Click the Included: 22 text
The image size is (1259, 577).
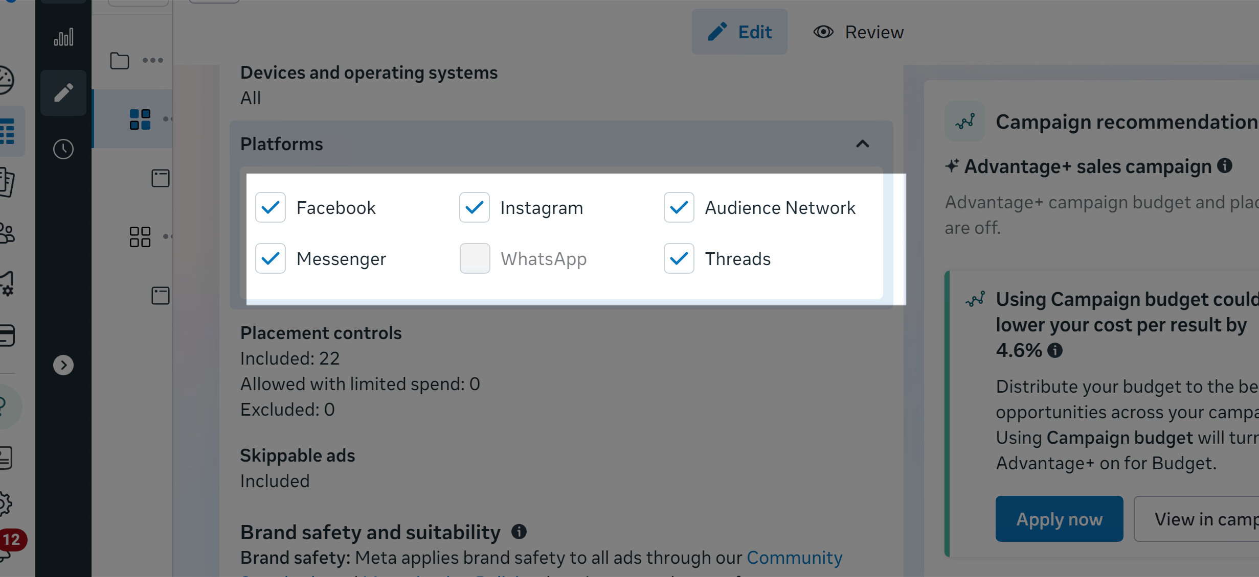tap(290, 358)
